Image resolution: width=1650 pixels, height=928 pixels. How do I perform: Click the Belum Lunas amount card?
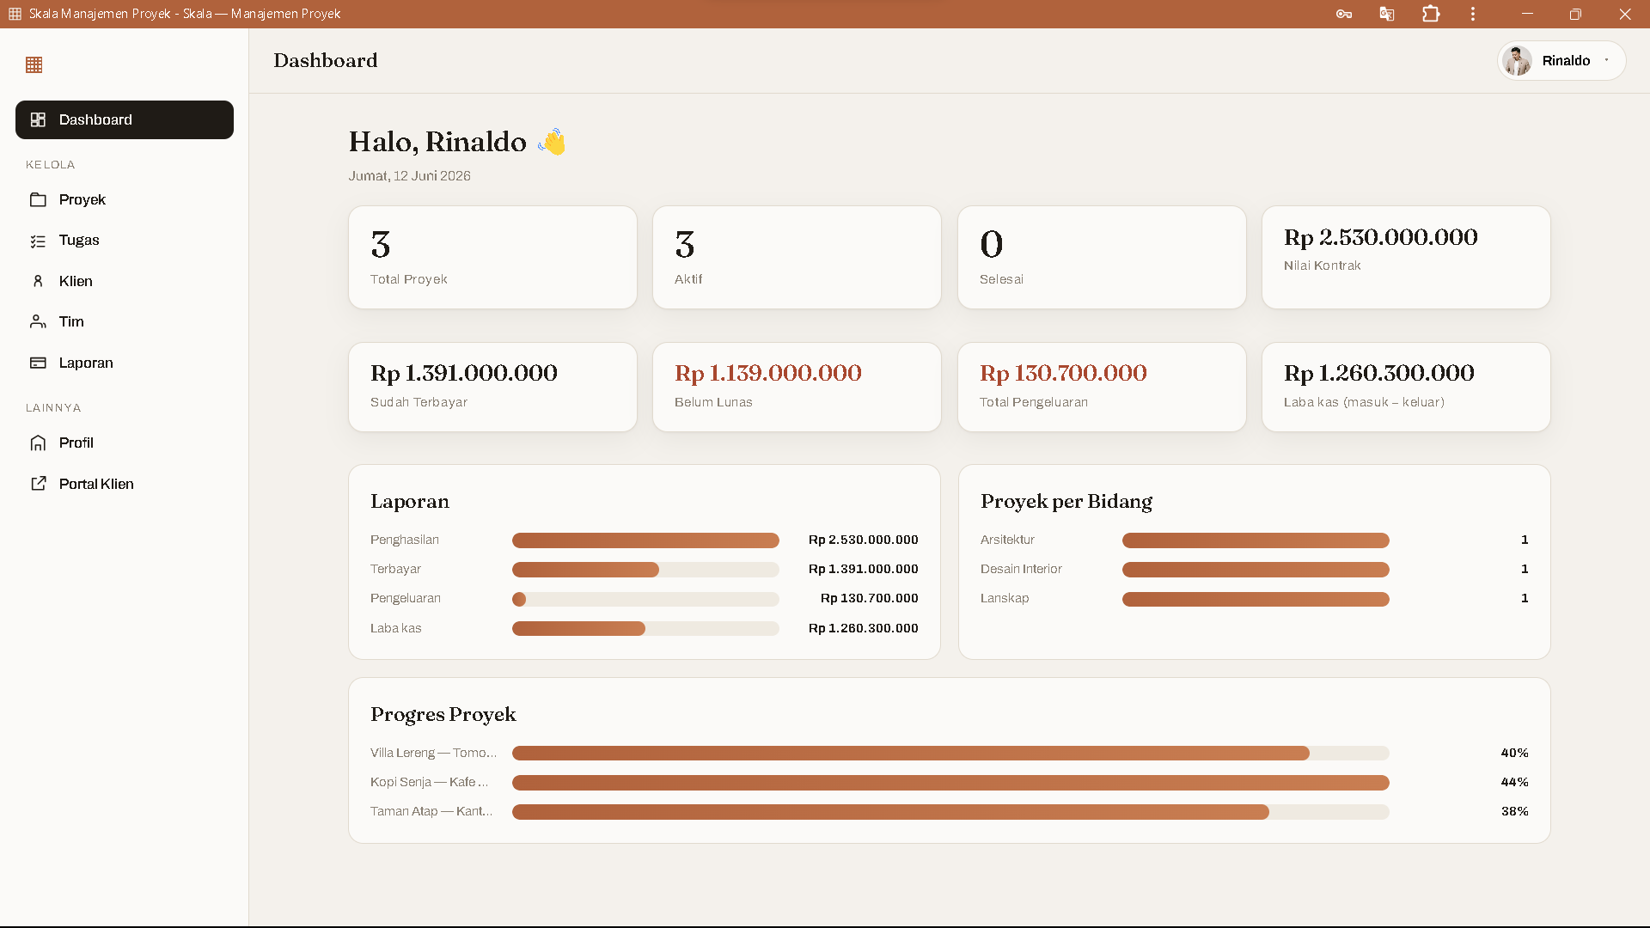tap(797, 387)
